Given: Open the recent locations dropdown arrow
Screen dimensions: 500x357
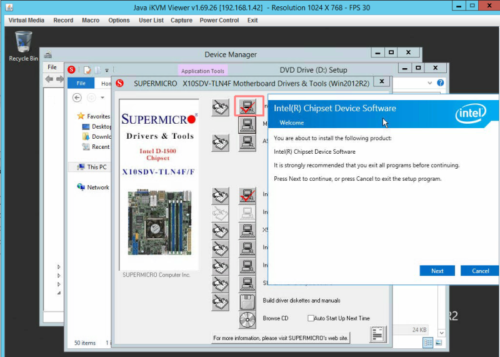Looking at the screenshot, I should pyautogui.click(x=102, y=98).
